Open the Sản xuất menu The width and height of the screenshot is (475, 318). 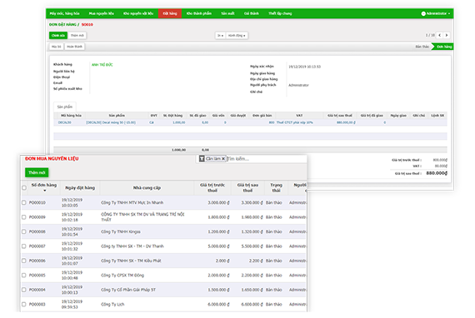coord(227,13)
